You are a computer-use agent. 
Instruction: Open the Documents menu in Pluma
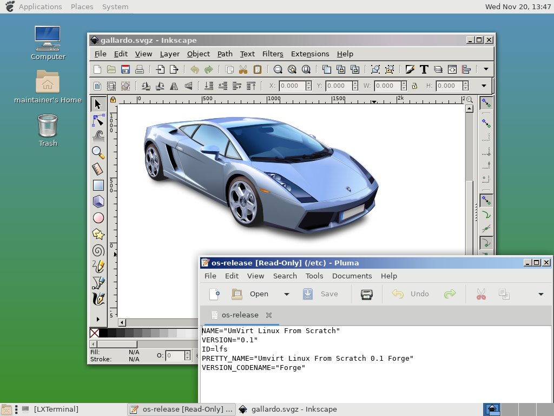click(352, 276)
